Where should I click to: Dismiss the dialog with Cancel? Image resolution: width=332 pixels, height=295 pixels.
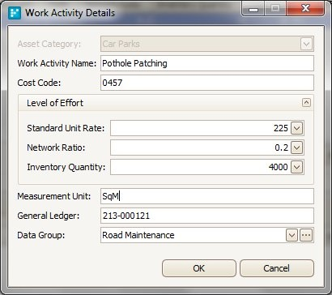point(277,268)
